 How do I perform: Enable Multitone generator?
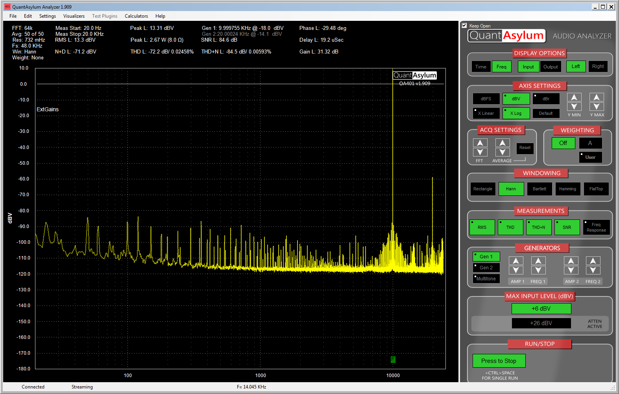486,279
